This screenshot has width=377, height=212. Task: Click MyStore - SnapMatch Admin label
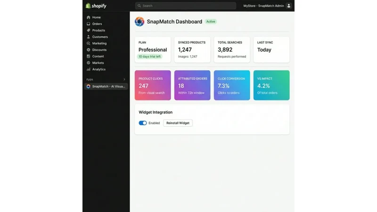[263, 6]
